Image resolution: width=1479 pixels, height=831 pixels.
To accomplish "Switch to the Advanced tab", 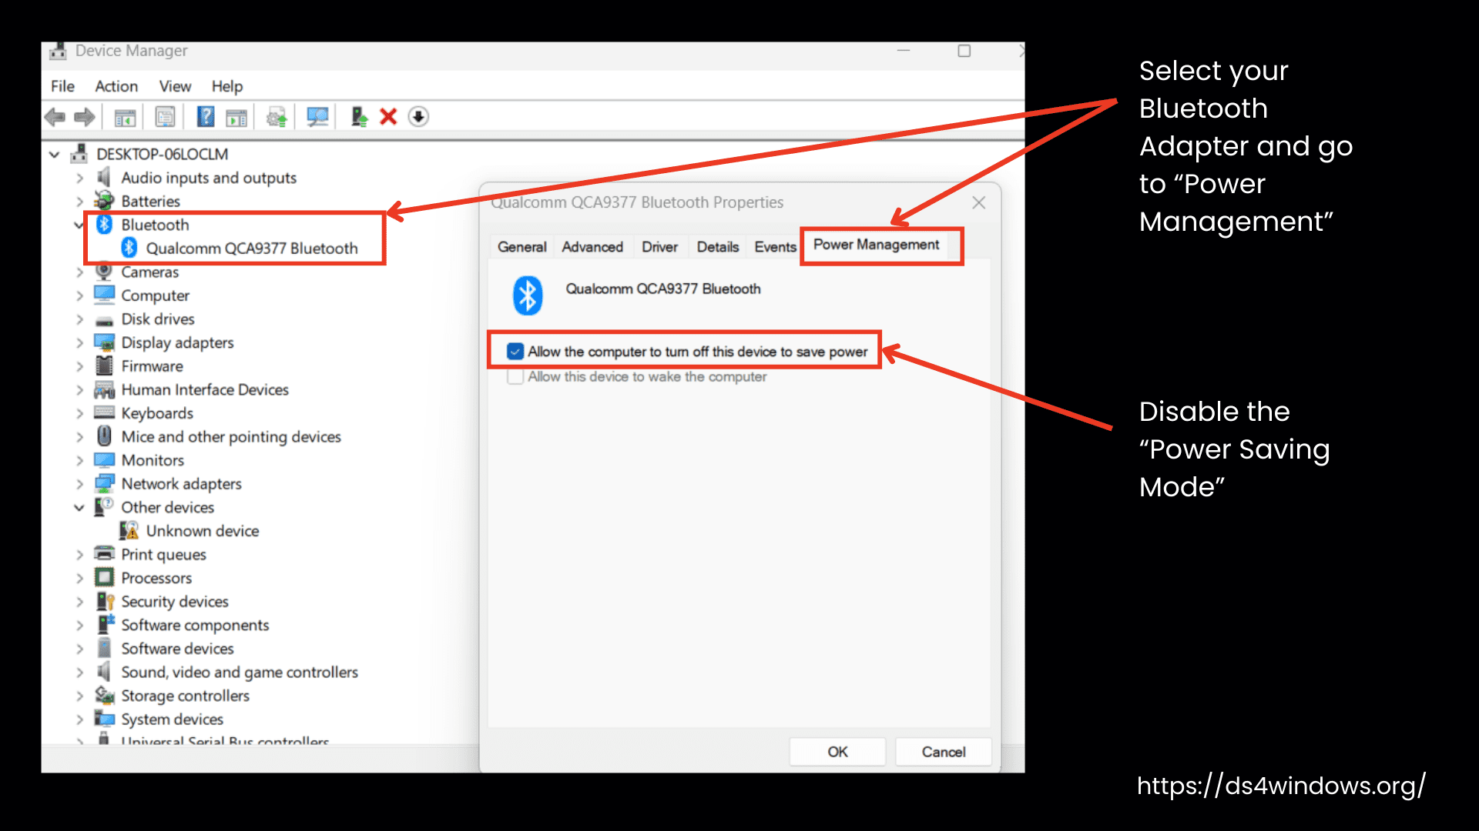I will click(x=592, y=247).
